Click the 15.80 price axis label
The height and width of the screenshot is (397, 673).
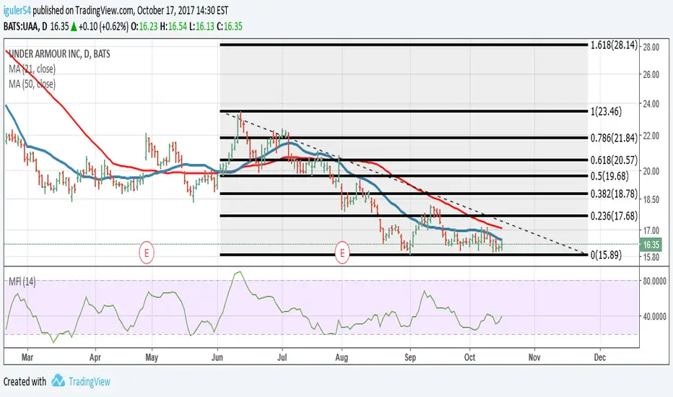[651, 257]
